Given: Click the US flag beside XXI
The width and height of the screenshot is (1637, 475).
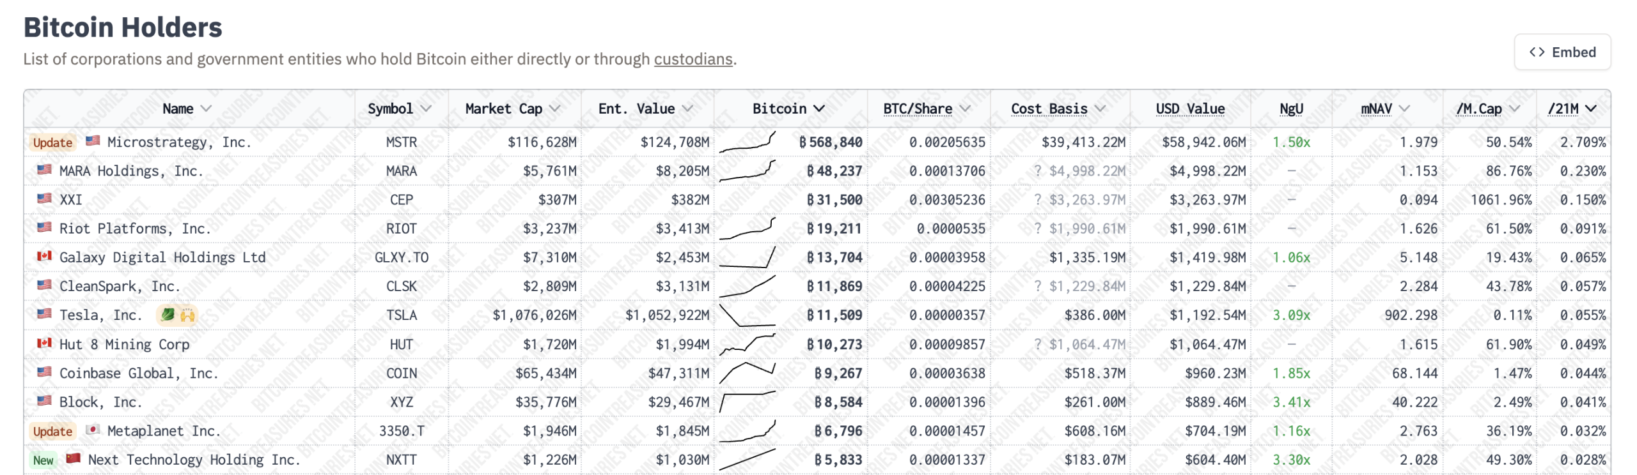Looking at the screenshot, I should [44, 199].
